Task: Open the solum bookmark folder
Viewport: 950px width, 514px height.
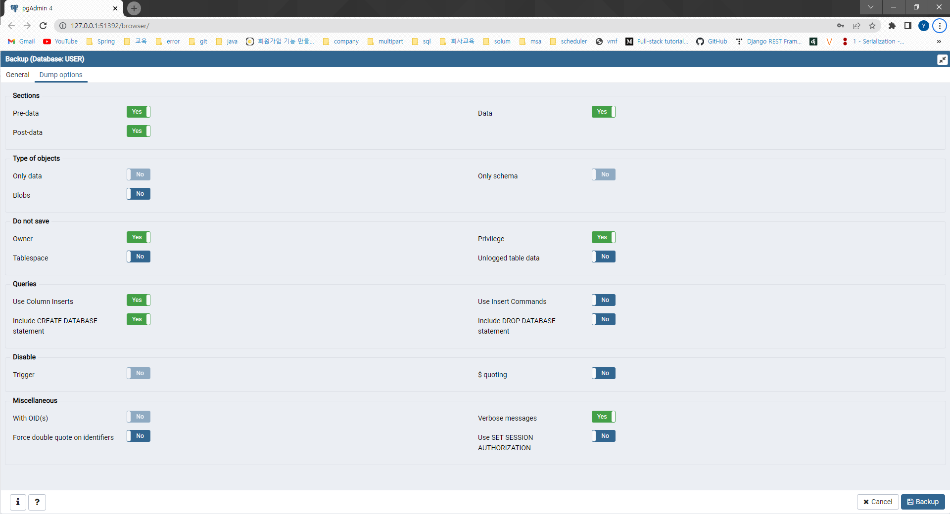Action: (497, 42)
